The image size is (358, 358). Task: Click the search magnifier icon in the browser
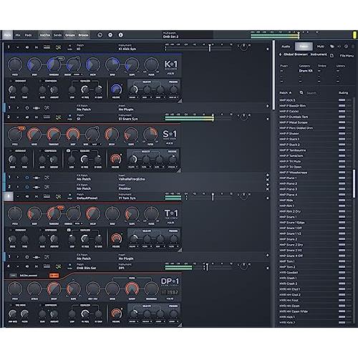[x=301, y=92]
